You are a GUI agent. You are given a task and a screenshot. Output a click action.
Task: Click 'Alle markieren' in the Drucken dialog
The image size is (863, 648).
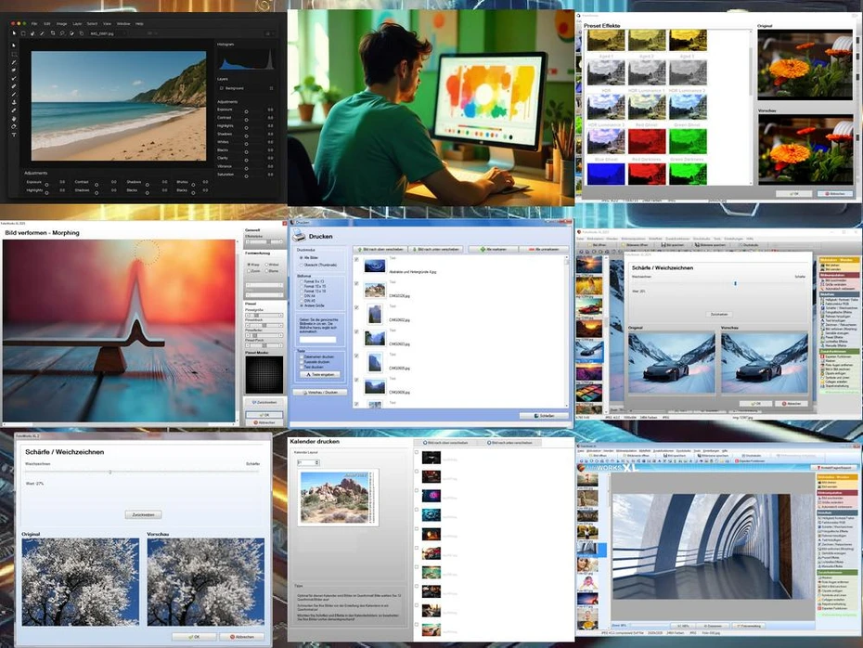(x=492, y=250)
